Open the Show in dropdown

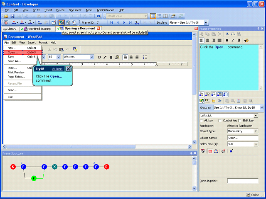pyautogui.click(x=261, y=107)
